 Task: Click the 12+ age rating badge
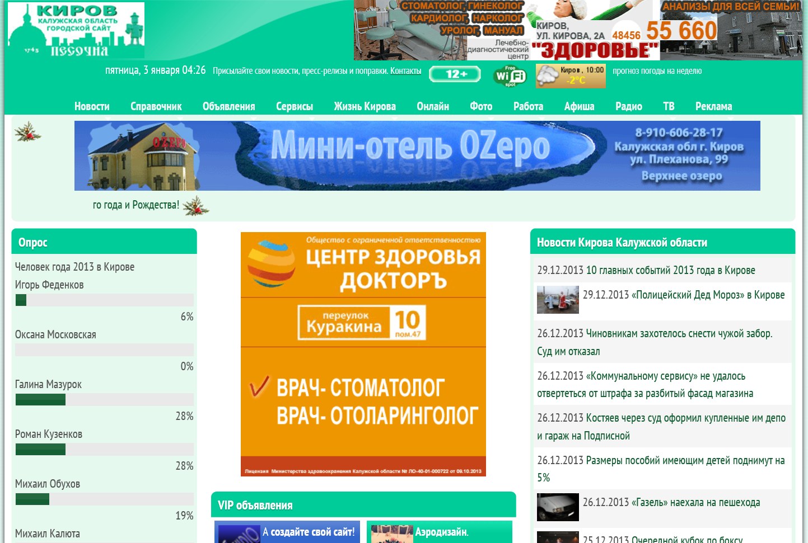[x=455, y=74]
